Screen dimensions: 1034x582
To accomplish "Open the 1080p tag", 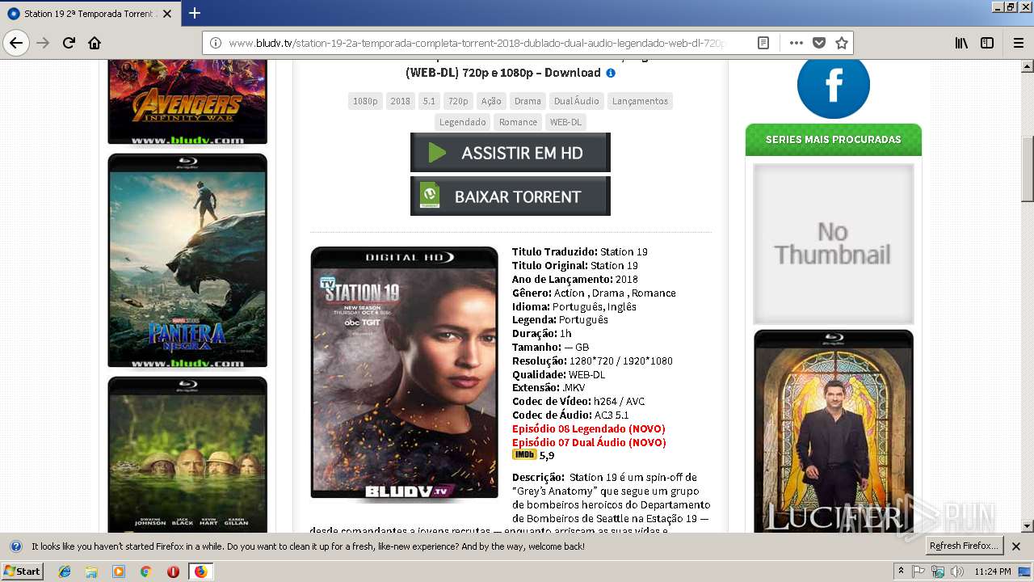I will [365, 101].
